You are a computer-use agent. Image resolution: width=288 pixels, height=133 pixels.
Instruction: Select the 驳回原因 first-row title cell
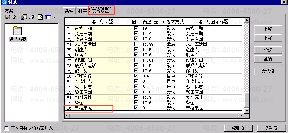coord(103,92)
